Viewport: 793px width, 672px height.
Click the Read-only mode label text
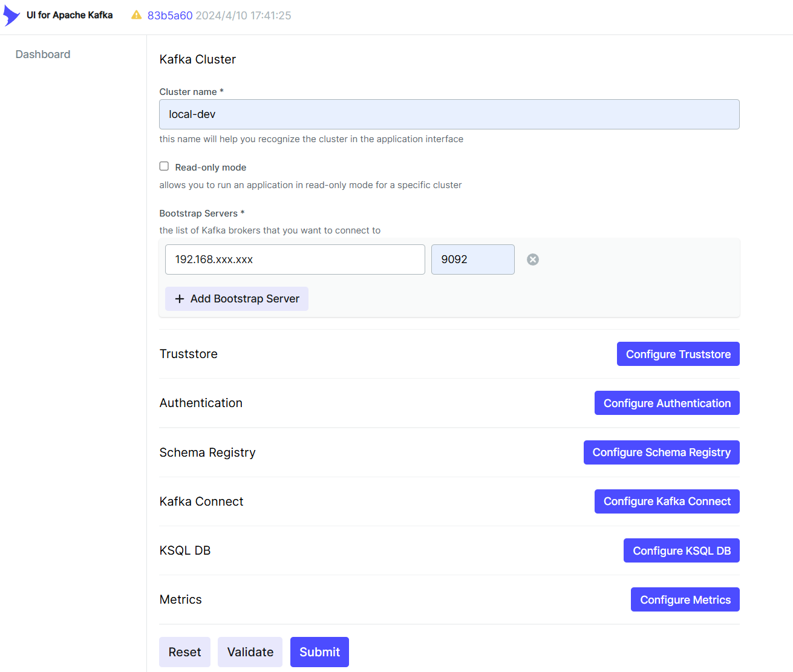pyautogui.click(x=210, y=168)
